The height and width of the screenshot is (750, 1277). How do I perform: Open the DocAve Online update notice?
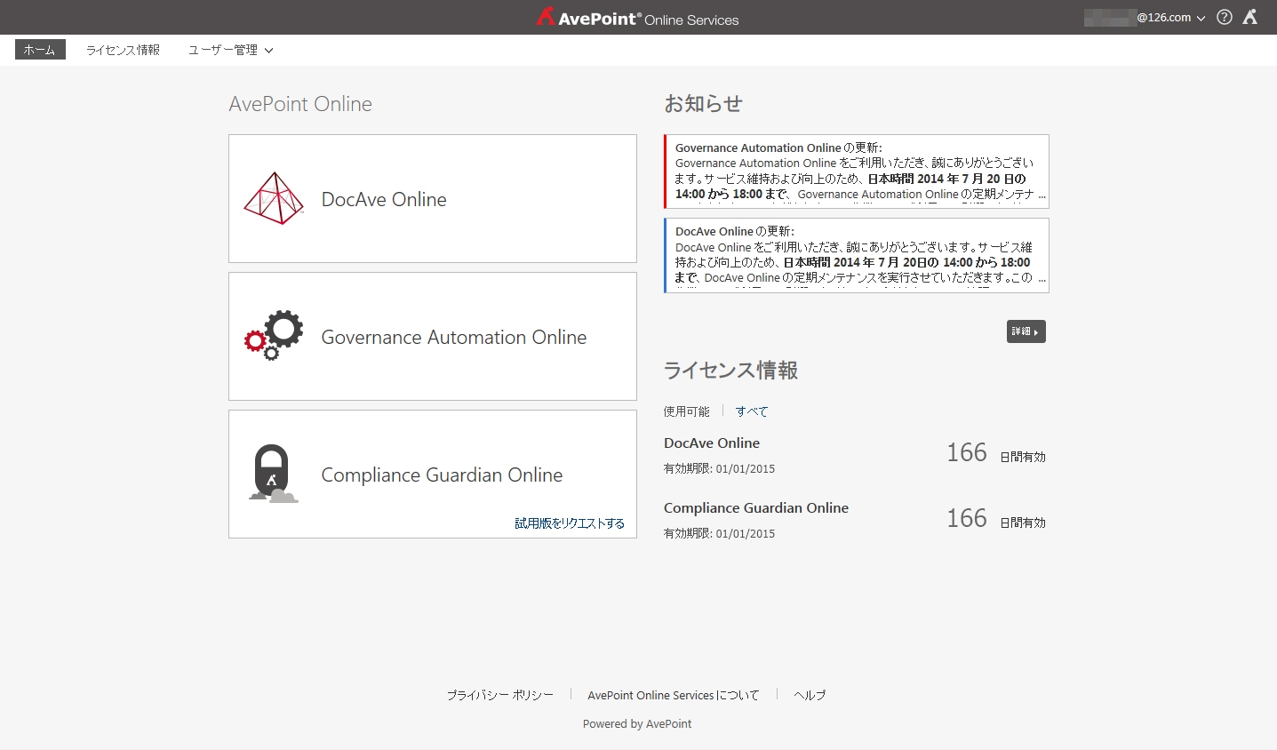857,255
